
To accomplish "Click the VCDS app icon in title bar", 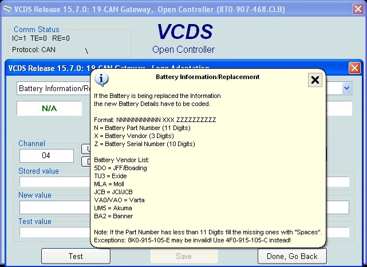I will pos(7,9).
